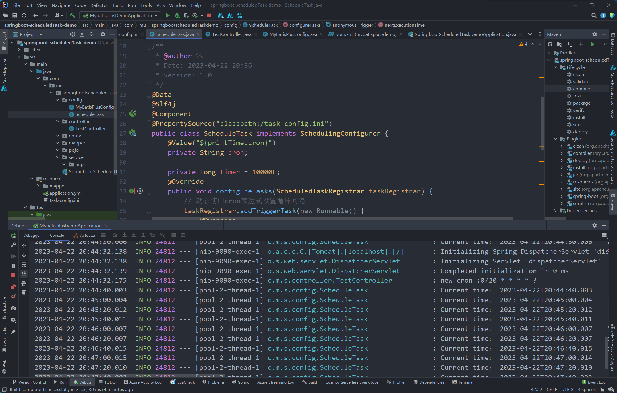Viewport: 617px width, 393px height.
Task: Open task-config.ini in project tree
Action: point(64,200)
